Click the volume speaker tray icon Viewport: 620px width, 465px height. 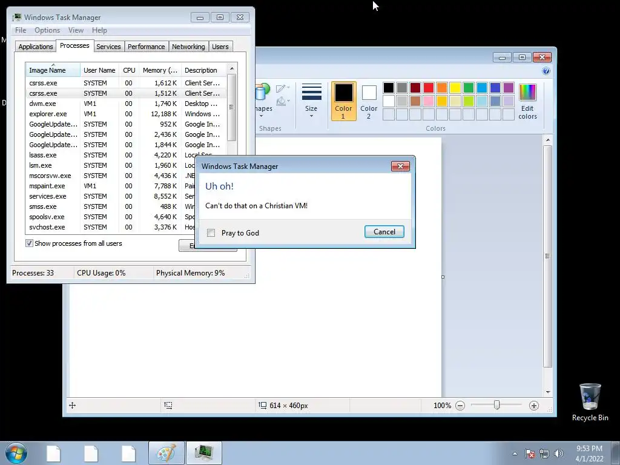(x=559, y=453)
